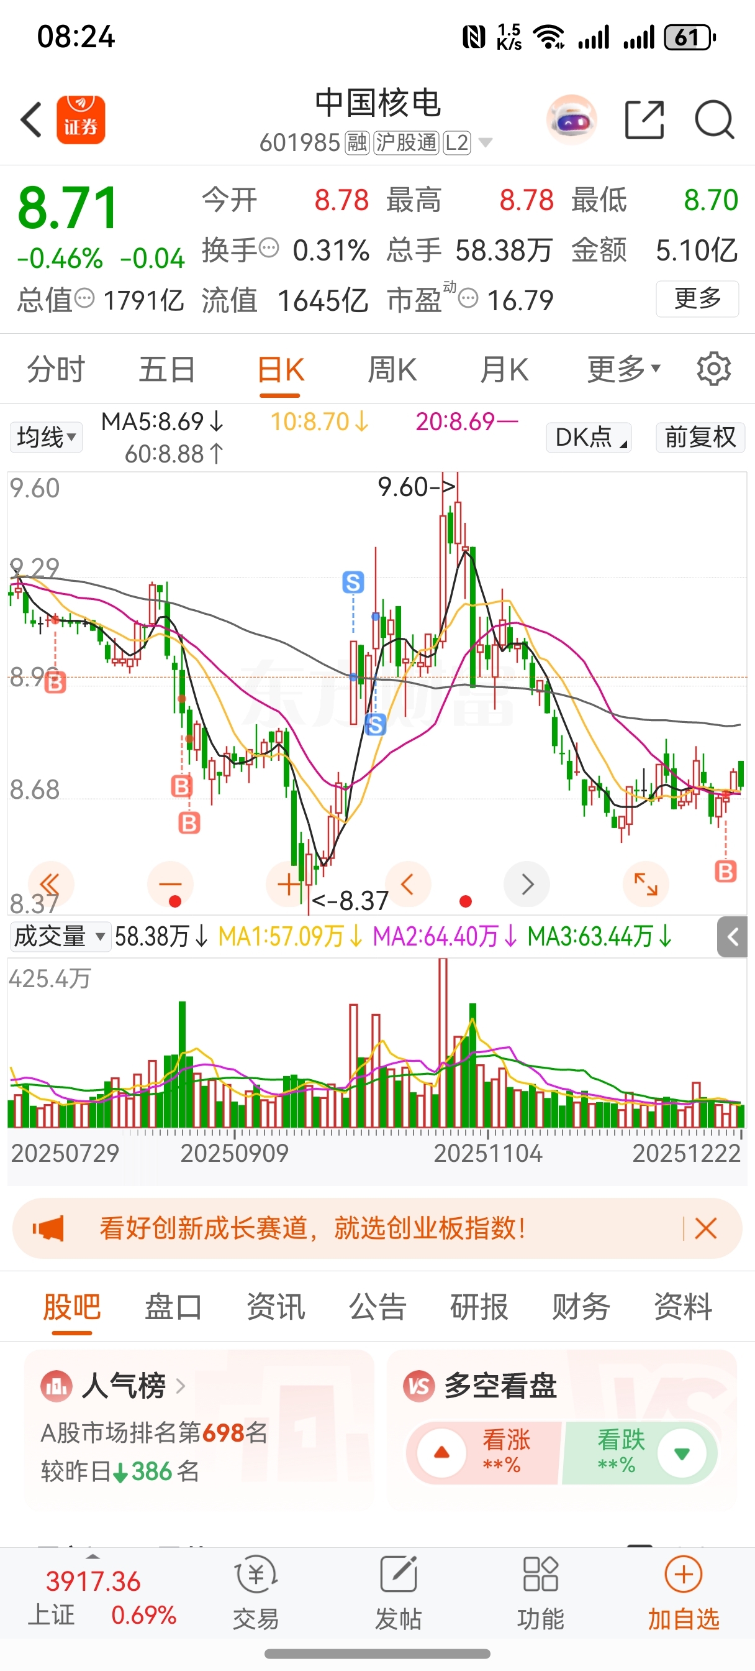
Task: Tap 中国核电 stock title
Action: (x=378, y=103)
